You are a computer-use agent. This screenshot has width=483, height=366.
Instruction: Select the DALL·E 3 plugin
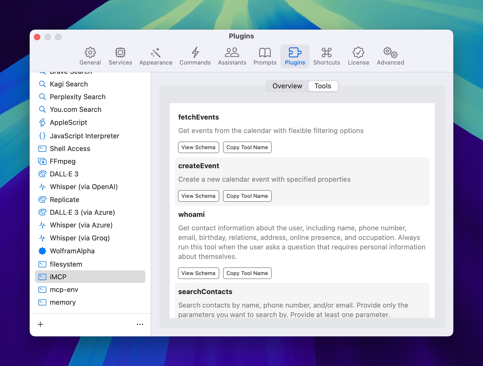90,174
